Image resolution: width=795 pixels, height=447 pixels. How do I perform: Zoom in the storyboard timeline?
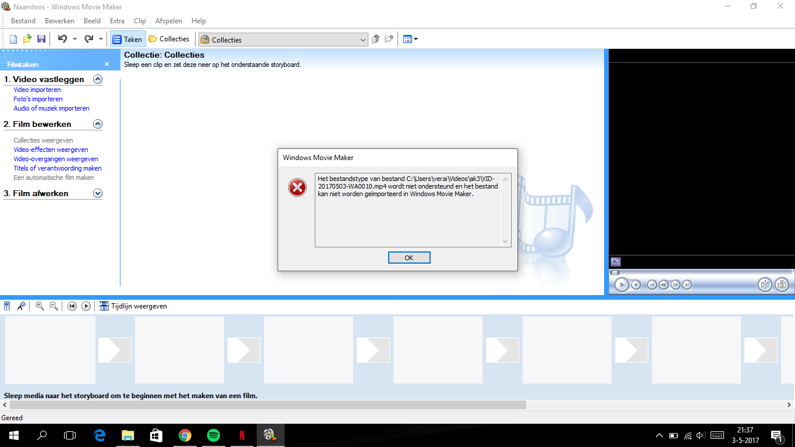point(40,306)
